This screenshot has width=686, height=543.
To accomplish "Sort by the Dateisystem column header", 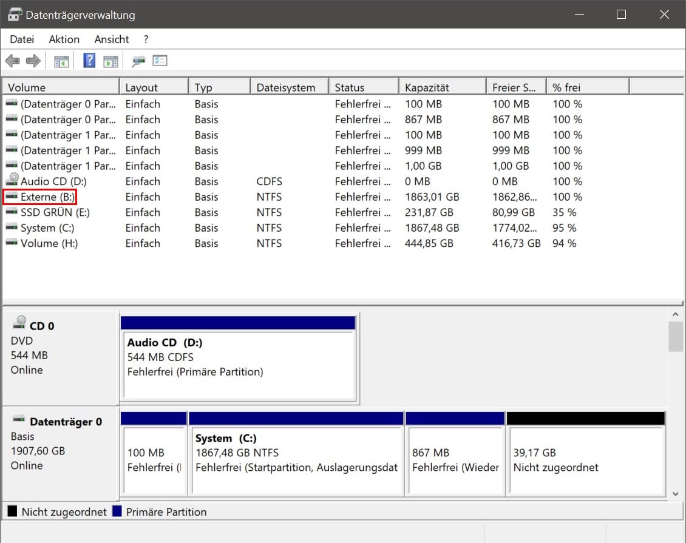I will (290, 87).
